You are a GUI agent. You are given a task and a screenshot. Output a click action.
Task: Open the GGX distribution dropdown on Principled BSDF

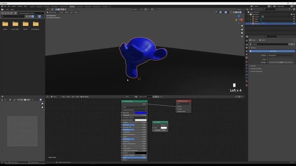135,107
